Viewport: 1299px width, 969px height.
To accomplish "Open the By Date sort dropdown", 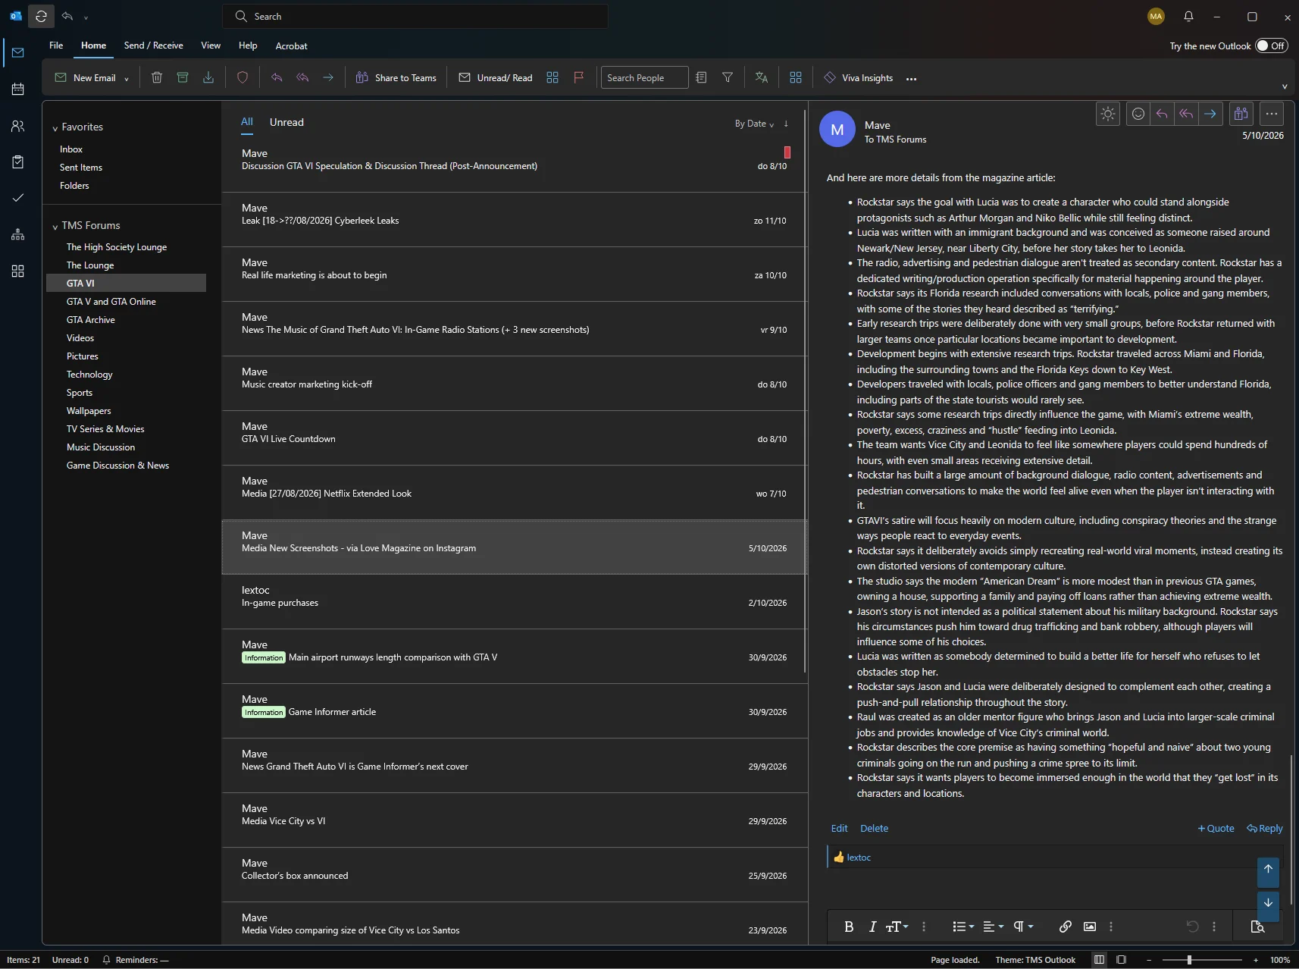I will [754, 124].
